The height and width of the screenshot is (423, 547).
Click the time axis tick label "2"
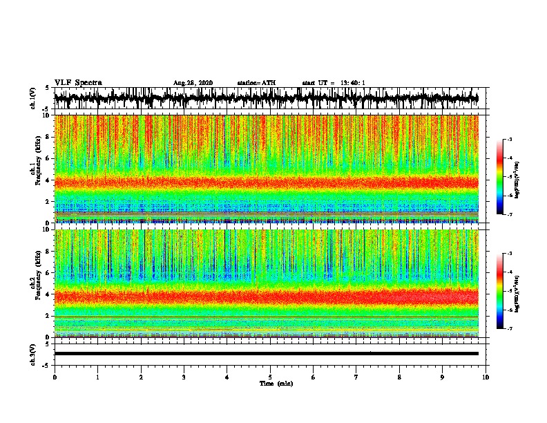pos(141,377)
